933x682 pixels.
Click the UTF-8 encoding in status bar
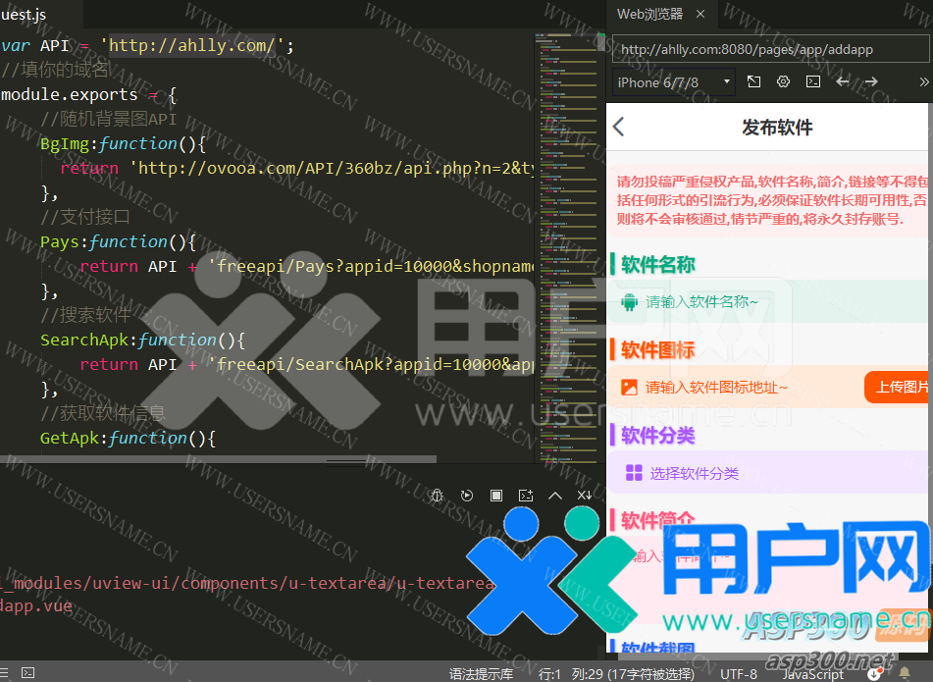coord(739,673)
